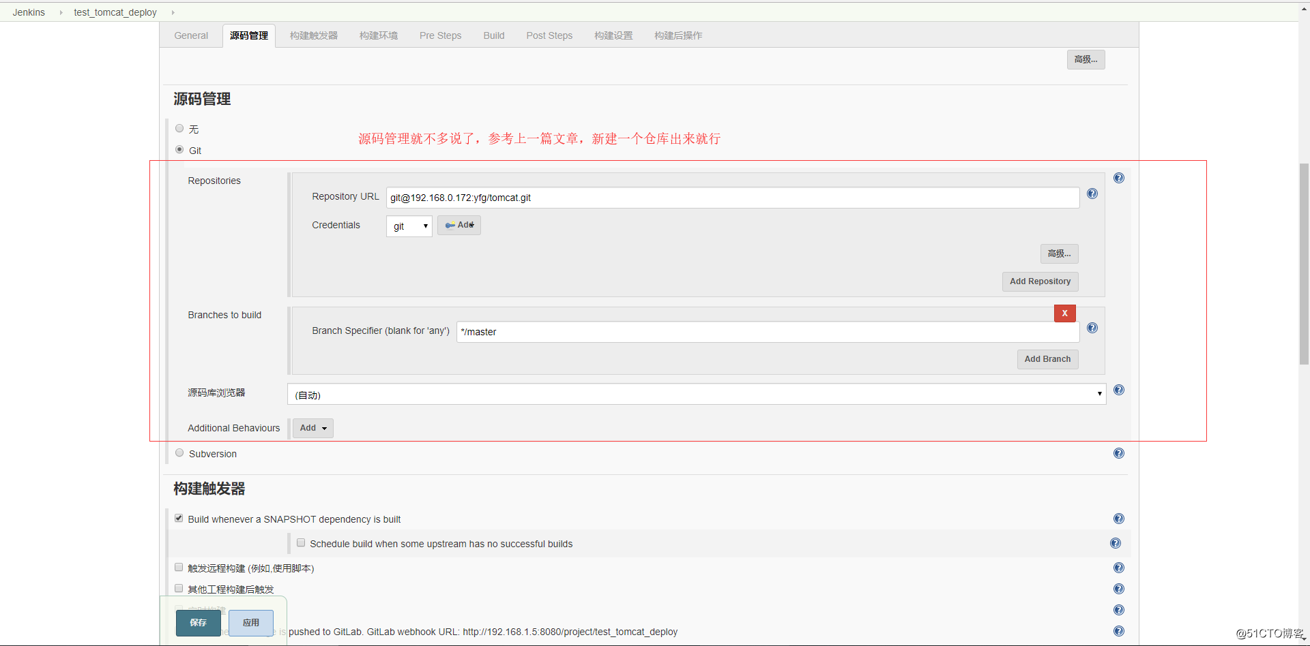This screenshot has height=646, width=1310.
Task: Delete the */master branch with red X
Action: pyautogui.click(x=1064, y=313)
